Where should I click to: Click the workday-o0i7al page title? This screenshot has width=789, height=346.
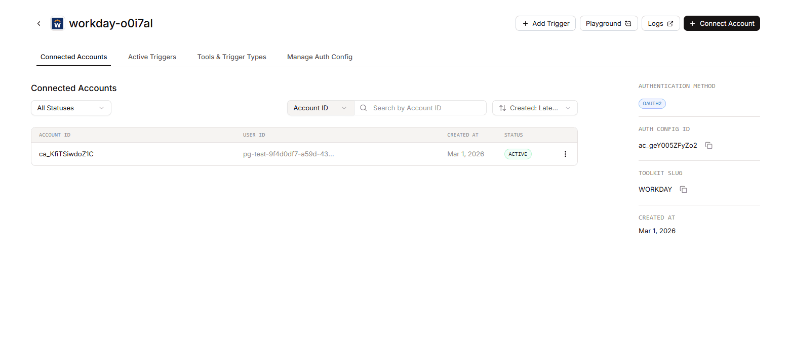tap(111, 23)
